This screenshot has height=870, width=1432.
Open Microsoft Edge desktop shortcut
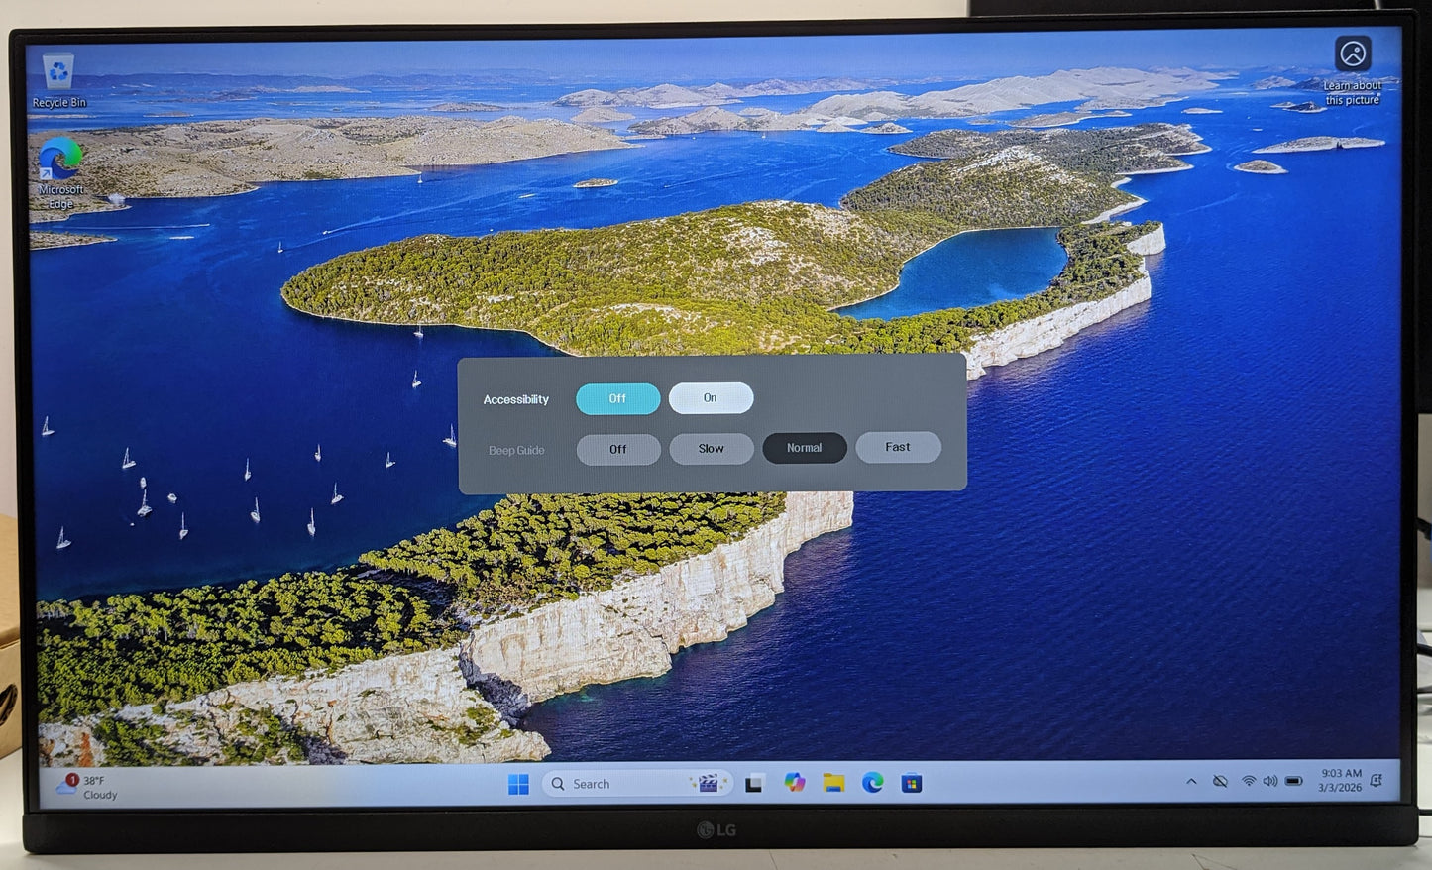tap(60, 163)
